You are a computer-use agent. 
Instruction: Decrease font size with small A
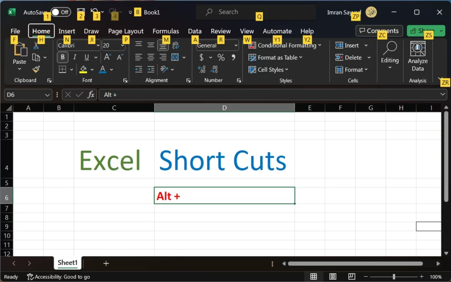pyautogui.click(x=120, y=57)
